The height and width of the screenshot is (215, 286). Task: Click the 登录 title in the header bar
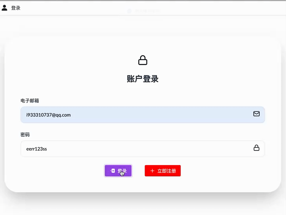(x=16, y=8)
